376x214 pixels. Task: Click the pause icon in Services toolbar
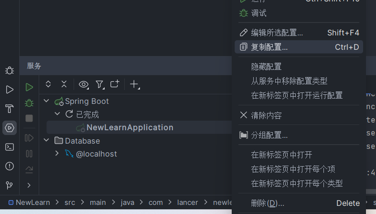tap(29, 154)
